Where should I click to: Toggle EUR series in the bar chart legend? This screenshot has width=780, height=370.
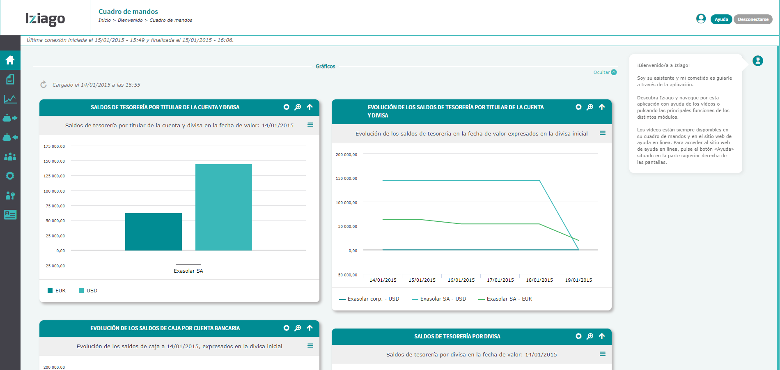(x=56, y=290)
